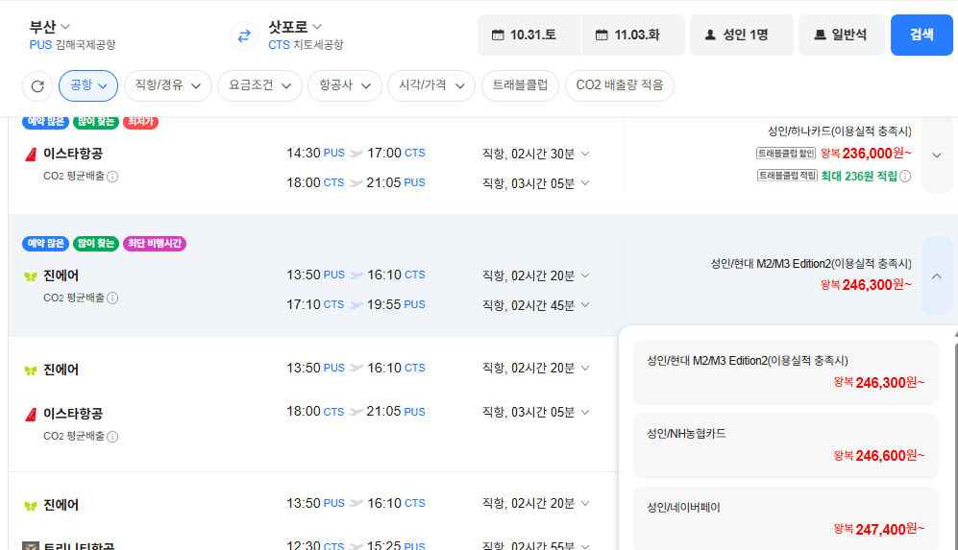Click the reset filters refresh icon

tap(37, 86)
